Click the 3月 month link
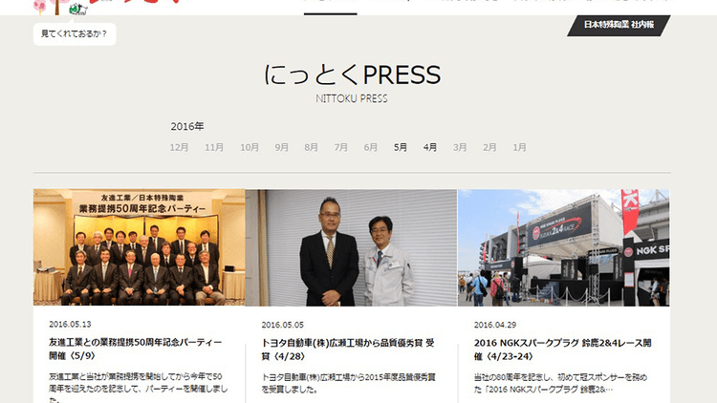Image resolution: width=717 pixels, height=403 pixels. [x=460, y=147]
